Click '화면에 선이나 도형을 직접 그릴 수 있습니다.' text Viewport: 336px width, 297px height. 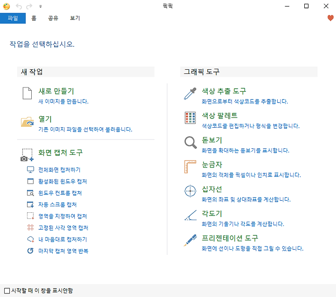252,248
